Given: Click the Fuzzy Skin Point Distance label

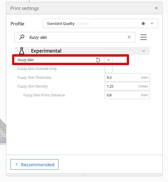Looking at the screenshot, I should click(44, 95).
